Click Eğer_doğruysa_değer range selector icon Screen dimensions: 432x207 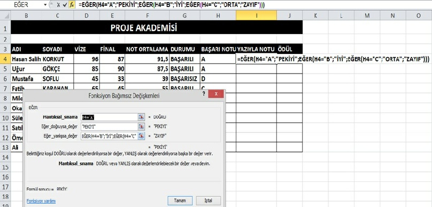[x=141, y=126]
